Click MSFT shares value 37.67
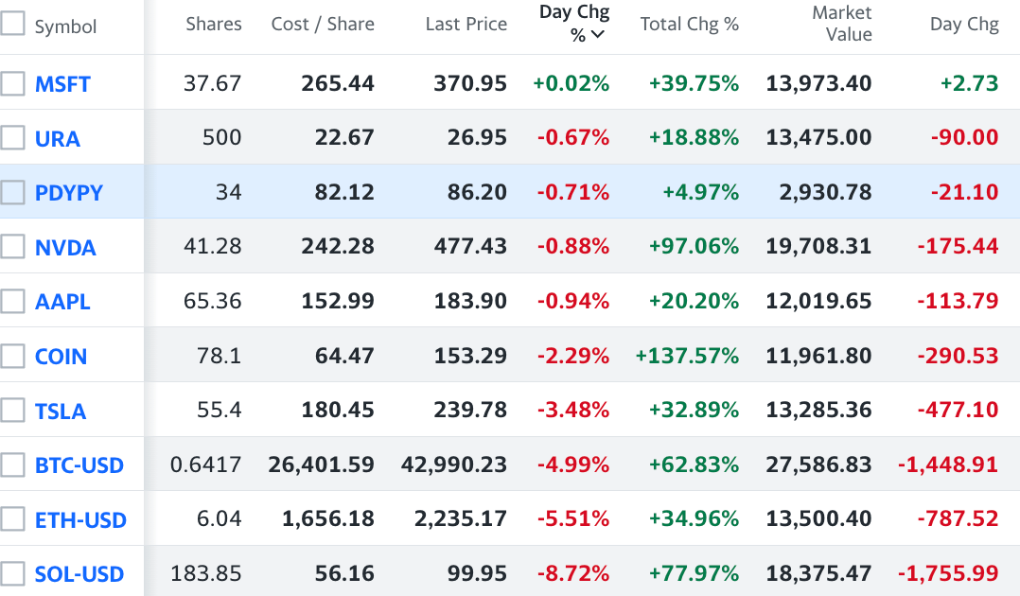This screenshot has height=596, width=1020. pyautogui.click(x=212, y=83)
